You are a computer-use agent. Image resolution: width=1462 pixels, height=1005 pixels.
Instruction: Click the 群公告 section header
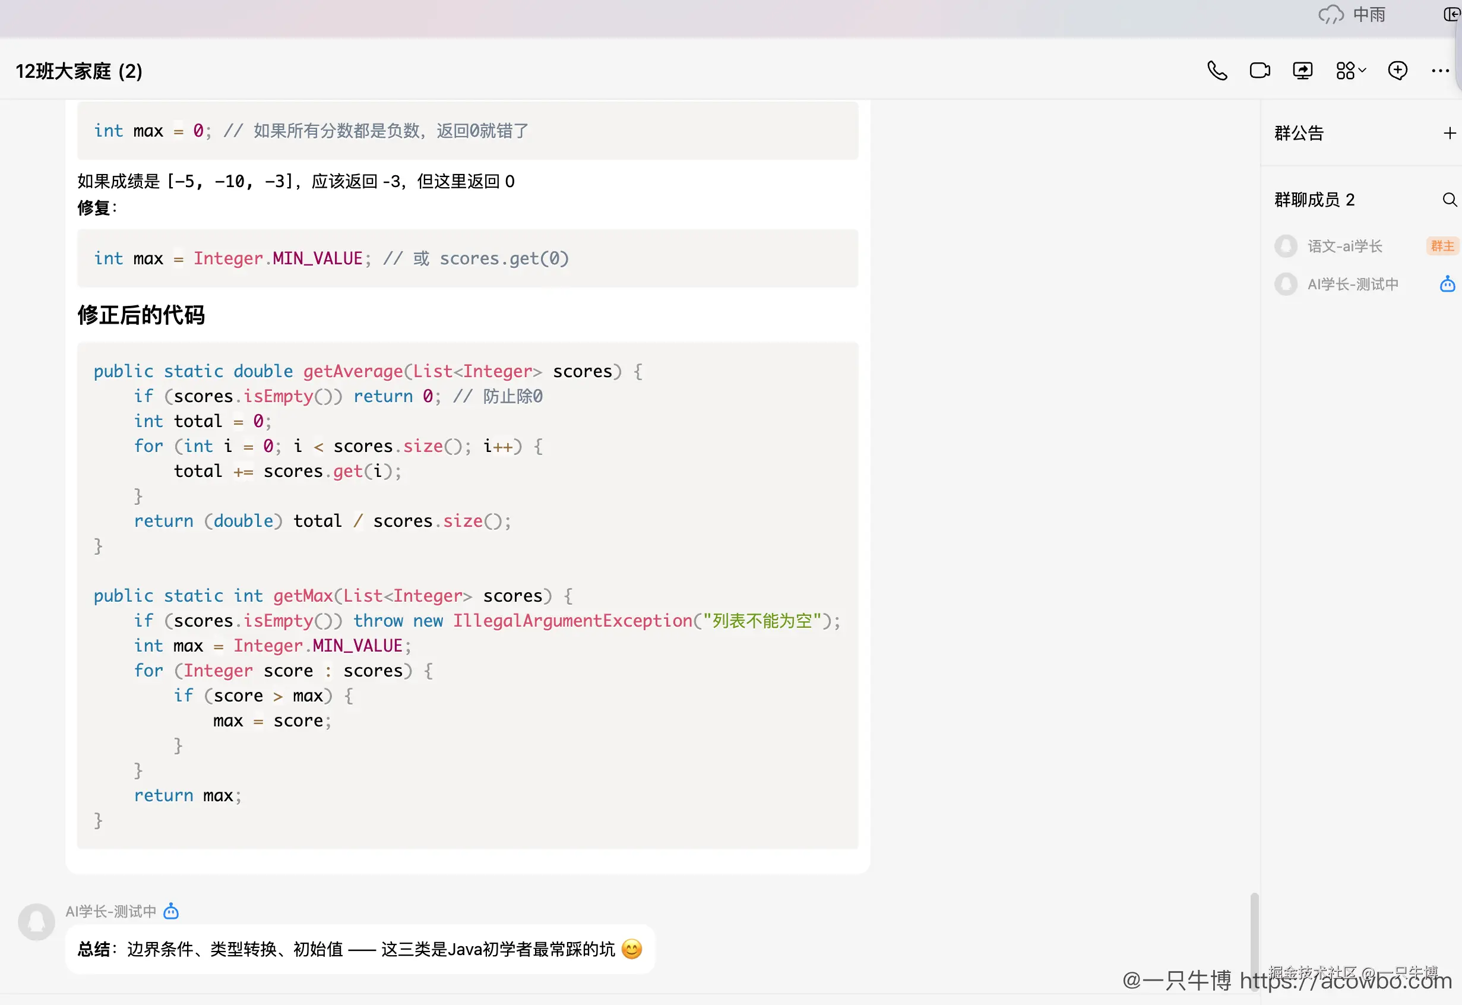pyautogui.click(x=1299, y=133)
